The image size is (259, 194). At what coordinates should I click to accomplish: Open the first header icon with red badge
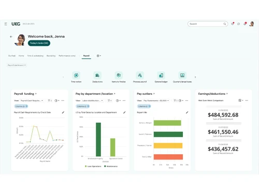233,24
